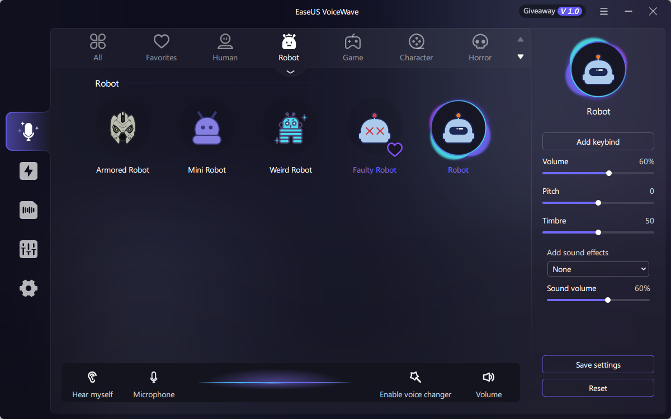
Task: Click the Timbre value 50
Action: pyautogui.click(x=649, y=221)
